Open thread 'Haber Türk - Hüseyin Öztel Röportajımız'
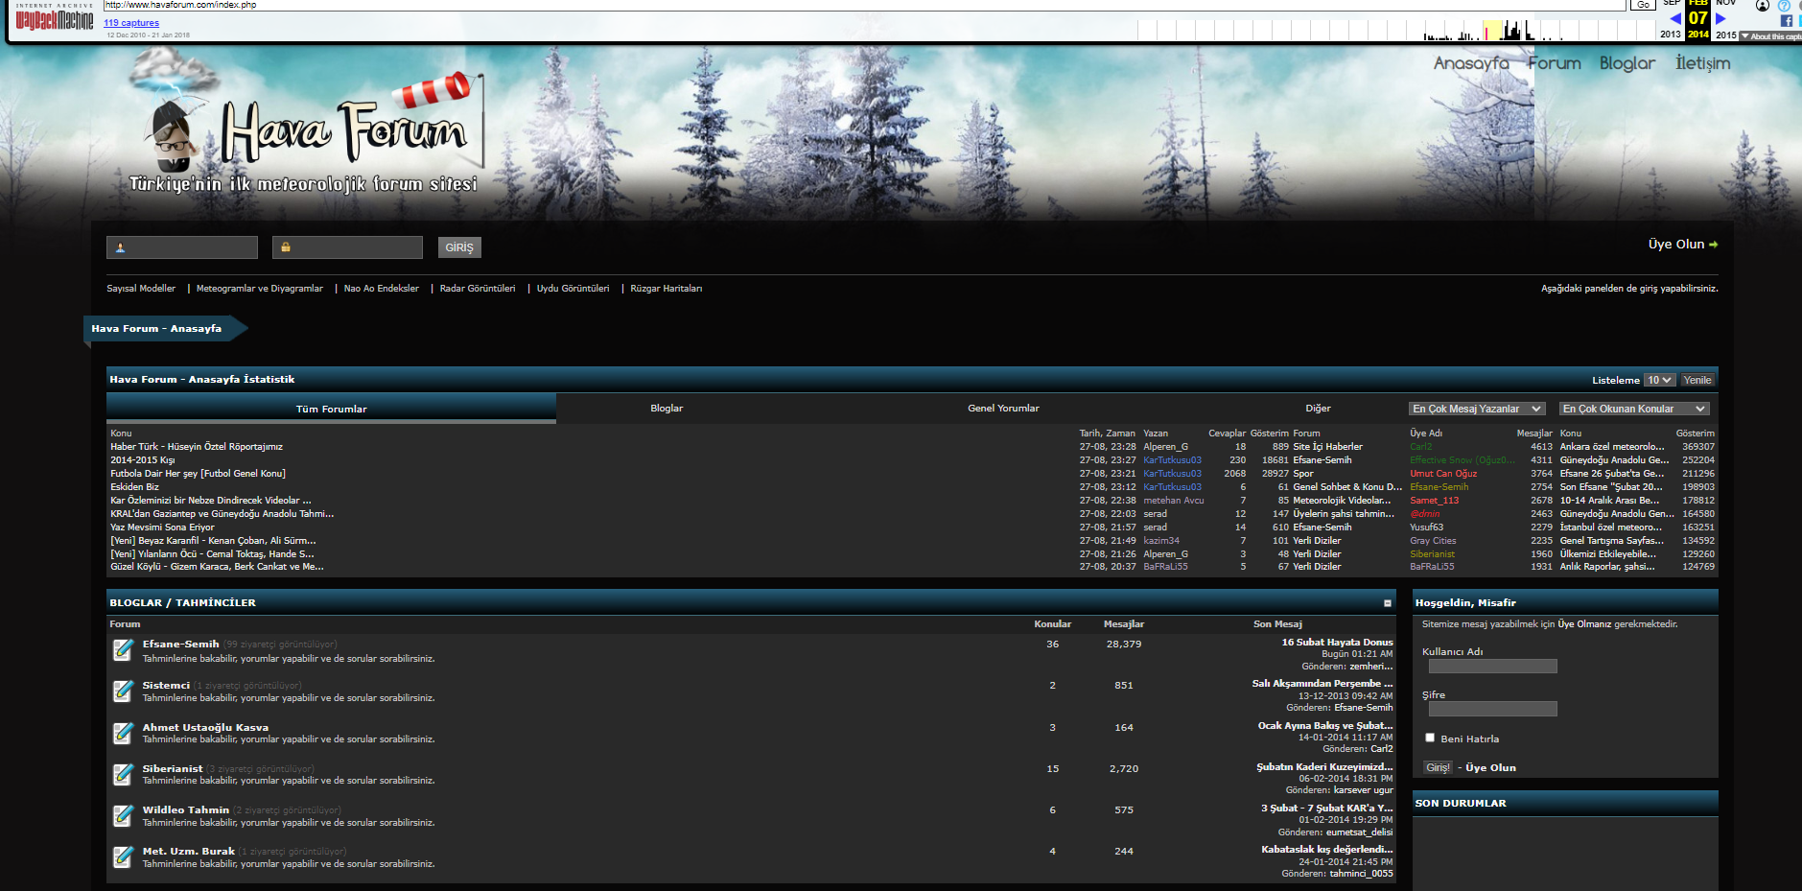The height and width of the screenshot is (891, 1802). (197, 447)
